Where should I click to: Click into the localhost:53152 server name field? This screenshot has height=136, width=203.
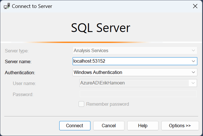tap(131, 61)
